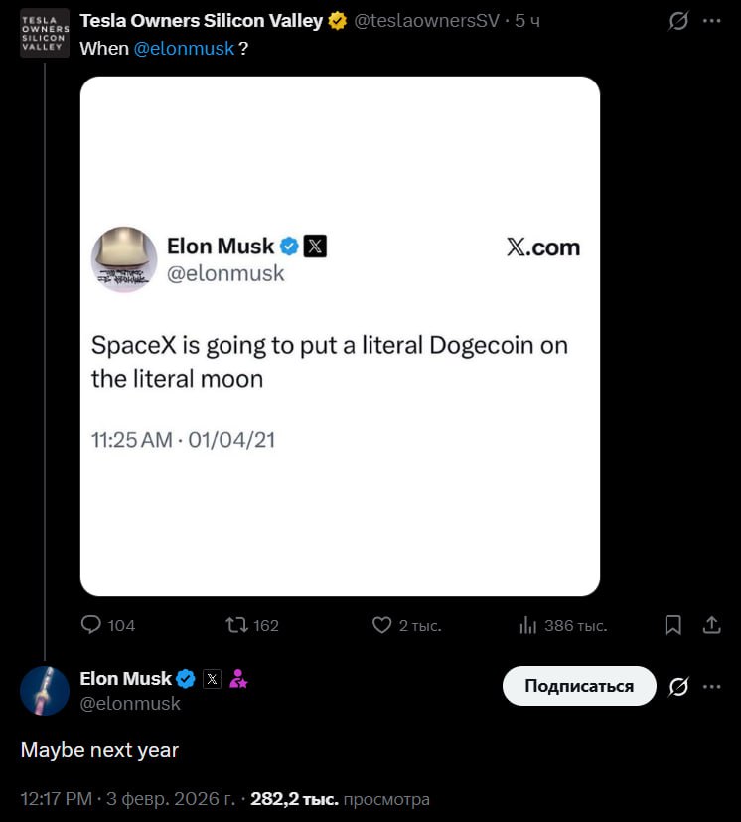Bookmark the Tesla Owners tweet
Viewport: 741px width, 822px height.
point(672,625)
